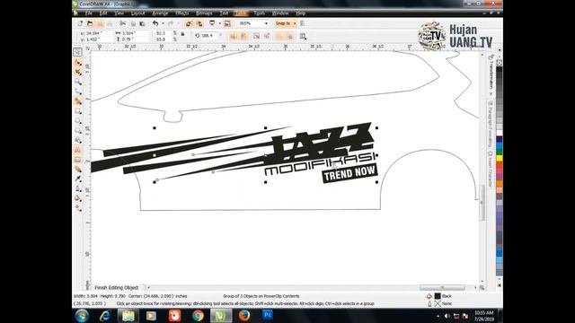This screenshot has height=323, width=575.
Task: Select the Freehand tool in toolbox
Action: pos(78,92)
